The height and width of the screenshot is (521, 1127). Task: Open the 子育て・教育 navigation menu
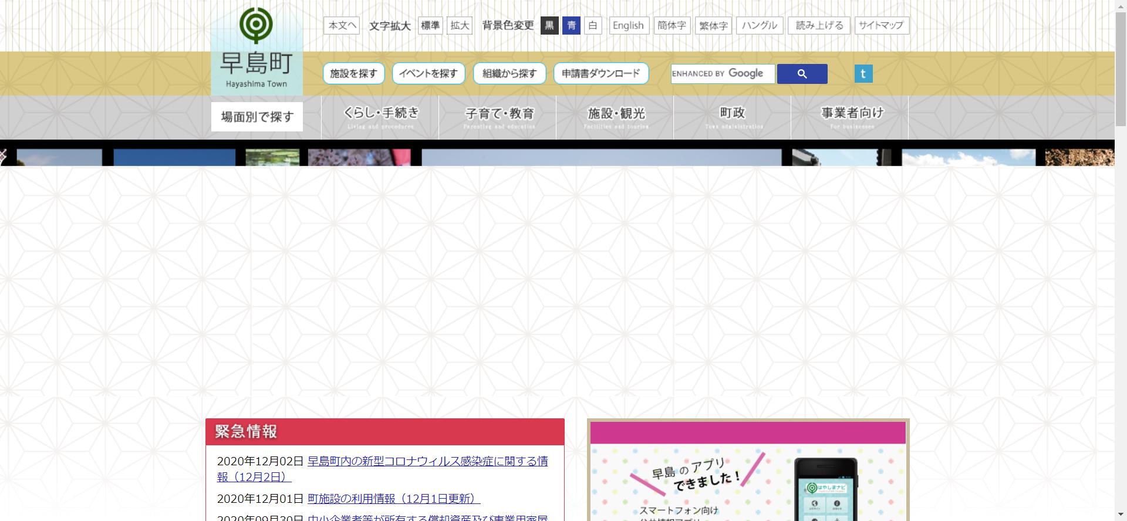(x=498, y=117)
